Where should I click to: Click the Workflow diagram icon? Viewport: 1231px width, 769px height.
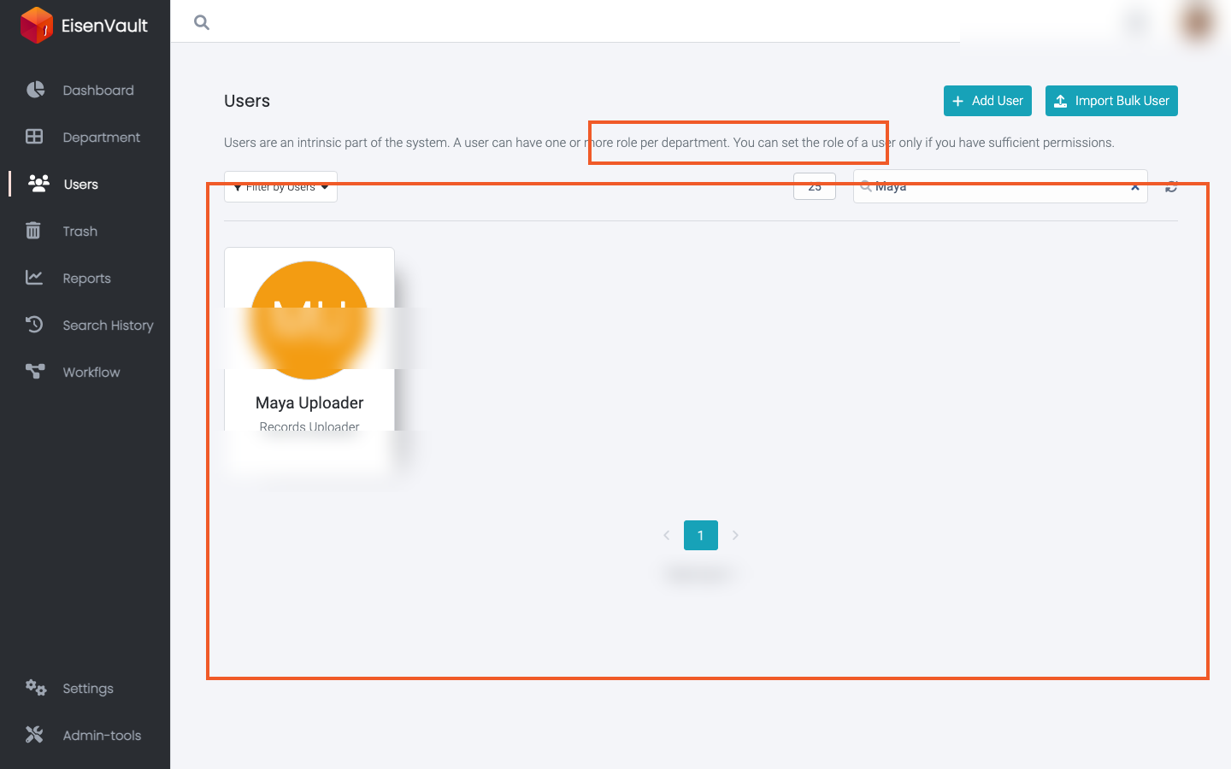[35, 372]
